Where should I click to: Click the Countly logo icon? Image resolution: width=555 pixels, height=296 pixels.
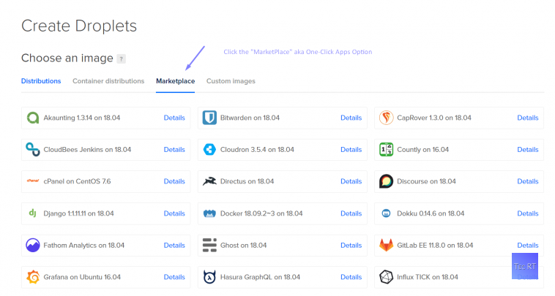tap(386, 149)
